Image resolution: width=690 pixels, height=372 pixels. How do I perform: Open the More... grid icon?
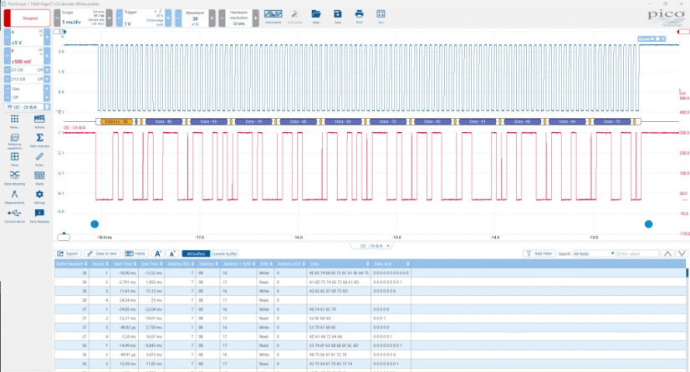tap(14, 121)
